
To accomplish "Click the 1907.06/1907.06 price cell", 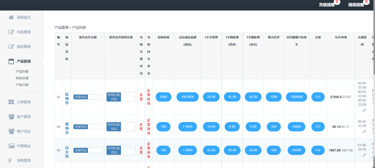I will pyautogui.click(x=341, y=151).
